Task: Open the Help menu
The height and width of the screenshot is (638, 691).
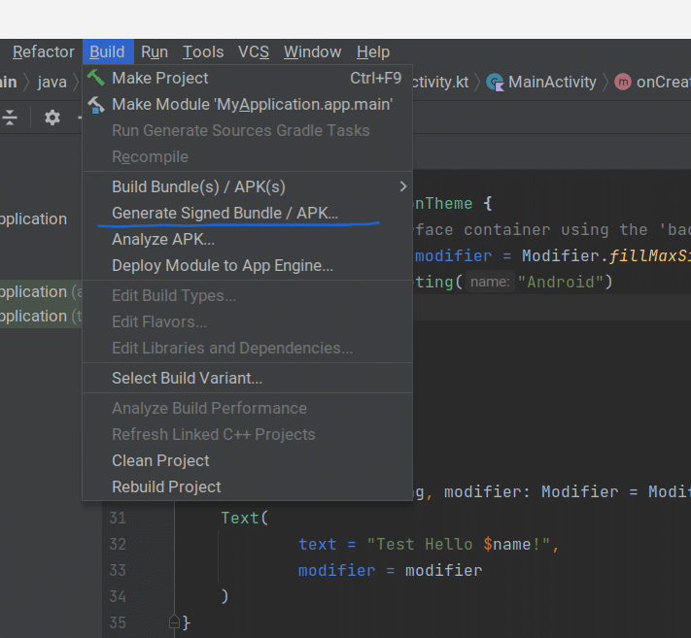Action: point(373,52)
